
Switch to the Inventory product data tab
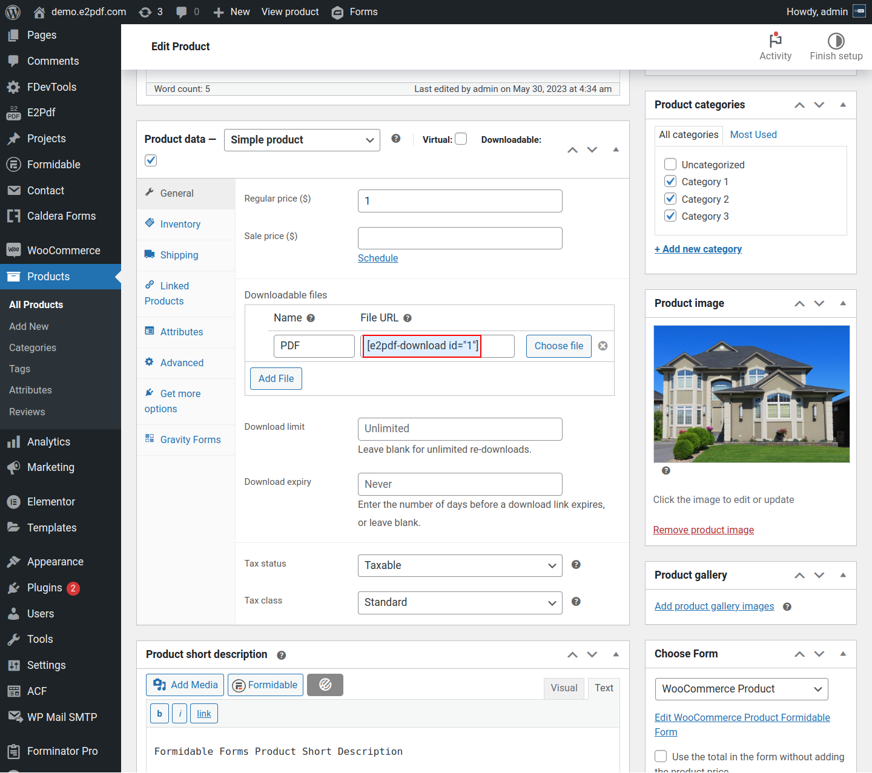click(x=180, y=224)
